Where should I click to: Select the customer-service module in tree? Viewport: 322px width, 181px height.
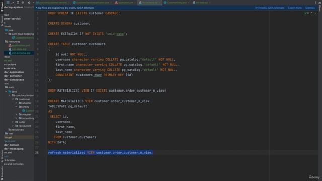(12, 19)
